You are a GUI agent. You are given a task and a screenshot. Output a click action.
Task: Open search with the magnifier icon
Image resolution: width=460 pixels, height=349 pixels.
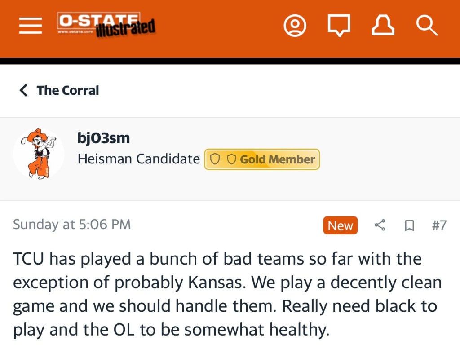click(x=426, y=26)
